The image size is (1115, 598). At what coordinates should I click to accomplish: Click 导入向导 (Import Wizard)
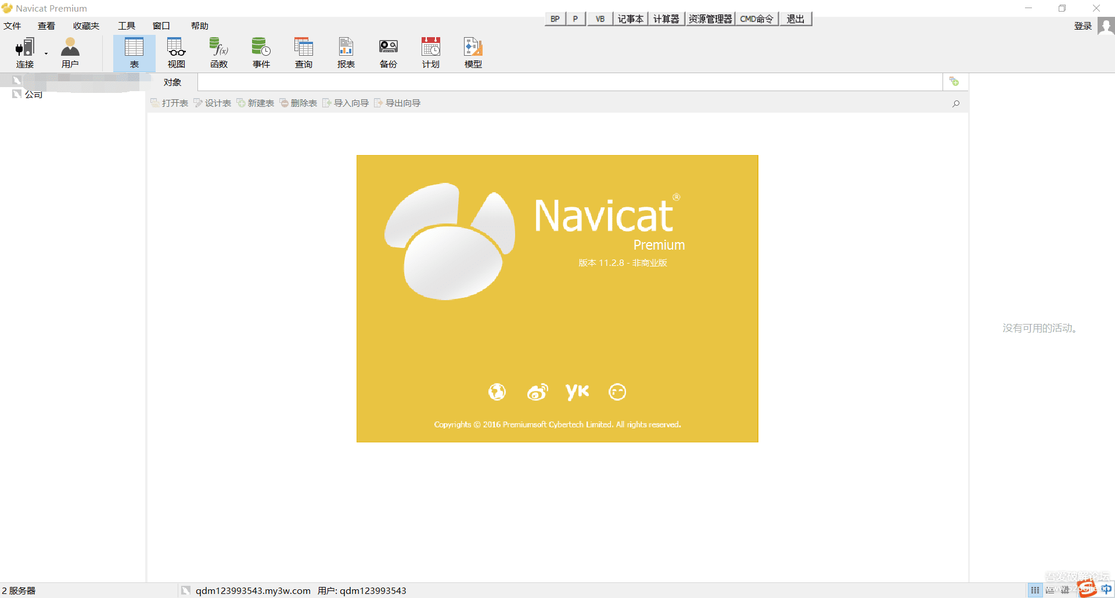(x=346, y=103)
